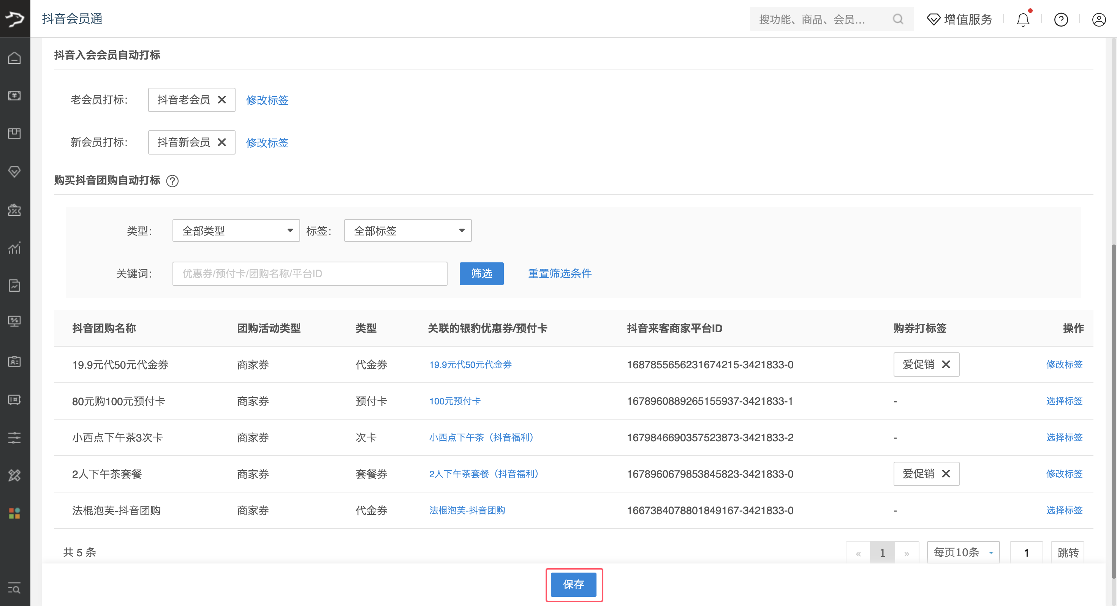Image resolution: width=1117 pixels, height=606 pixels.
Task: Open the colorful app grid icon
Action: pyautogui.click(x=14, y=513)
